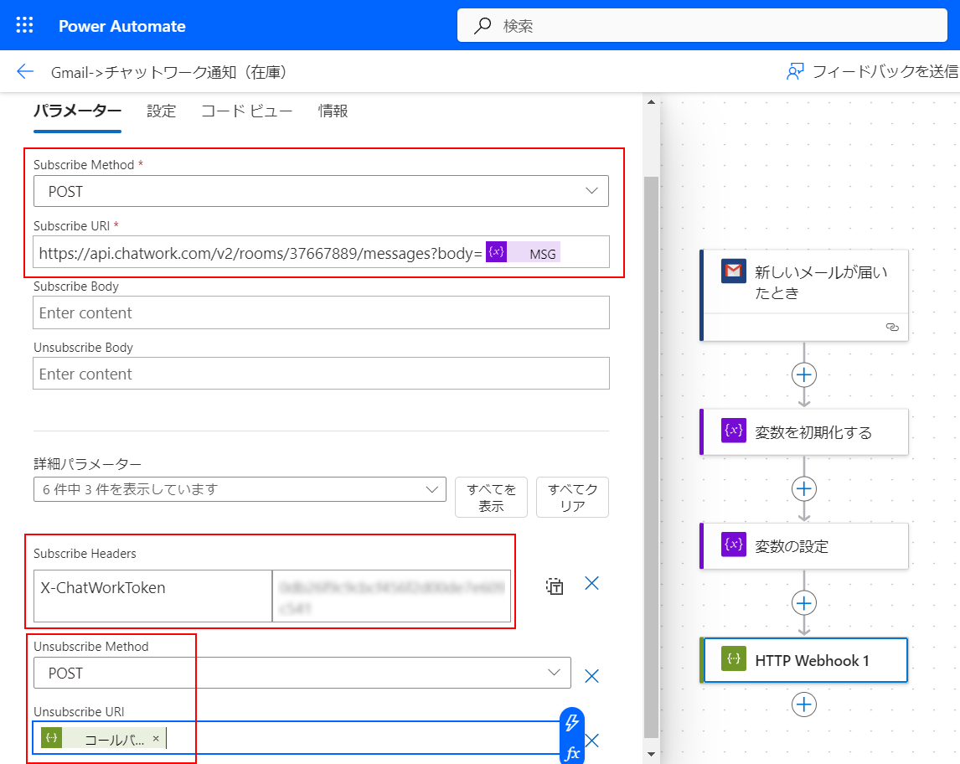The height and width of the screenshot is (764, 960).
Task: Switch to the コード ビュー tab
Action: [246, 110]
